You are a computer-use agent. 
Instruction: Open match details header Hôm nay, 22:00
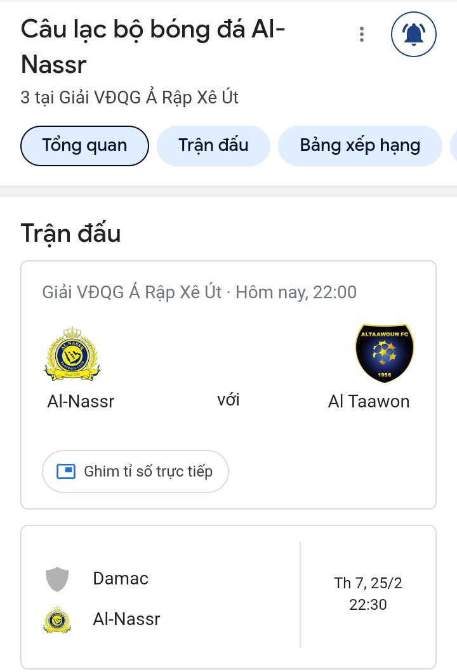[x=296, y=293]
